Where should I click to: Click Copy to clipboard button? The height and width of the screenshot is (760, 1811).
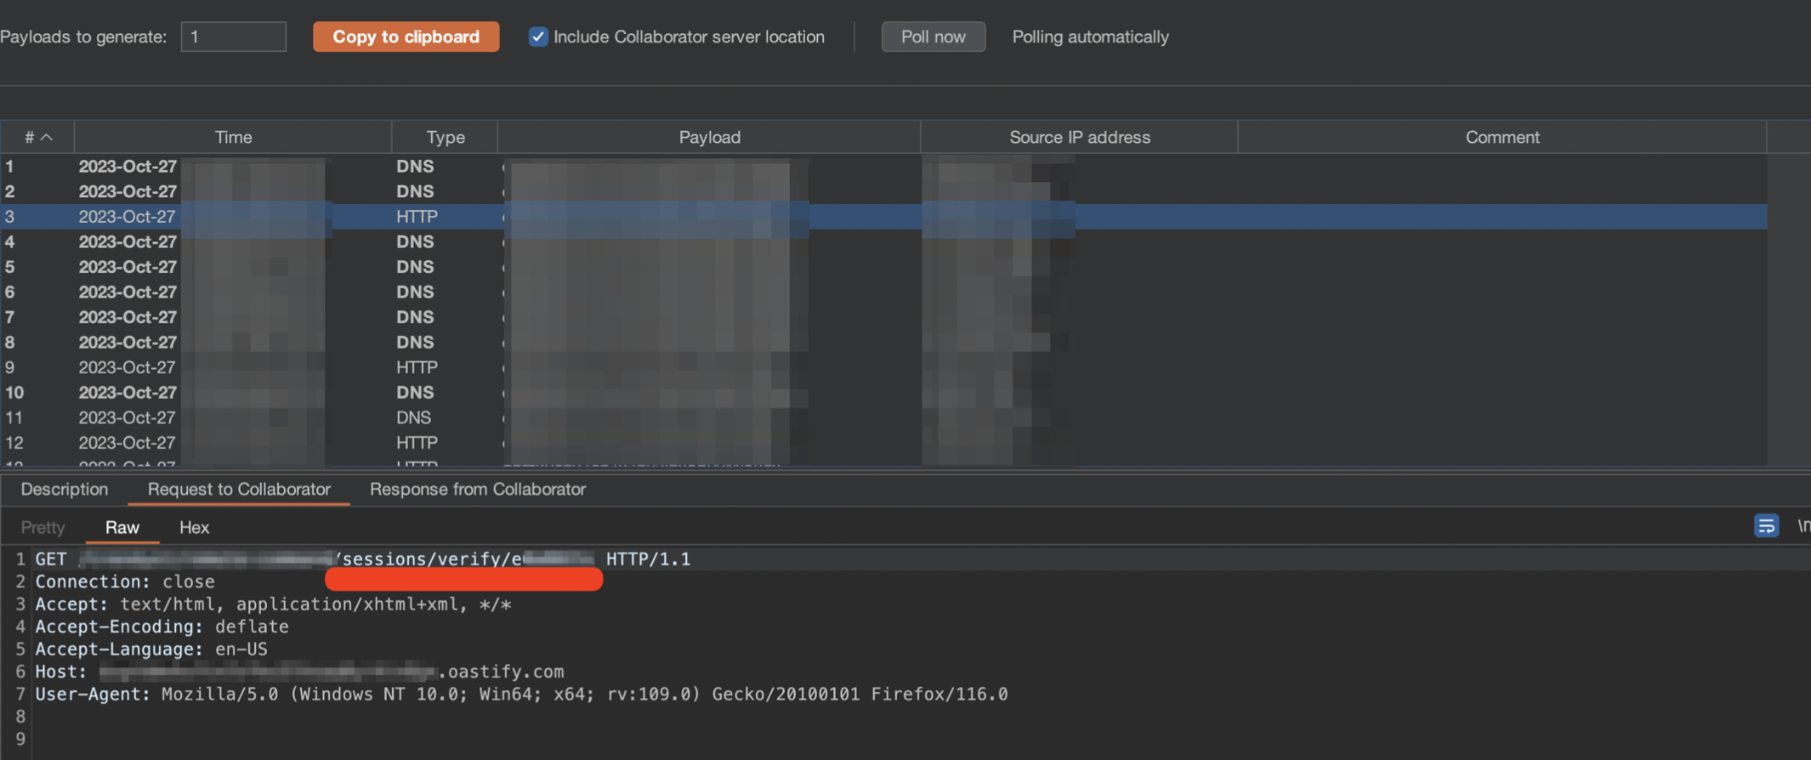tap(406, 37)
